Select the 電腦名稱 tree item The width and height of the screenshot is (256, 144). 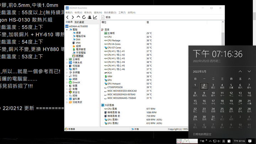point(81,36)
